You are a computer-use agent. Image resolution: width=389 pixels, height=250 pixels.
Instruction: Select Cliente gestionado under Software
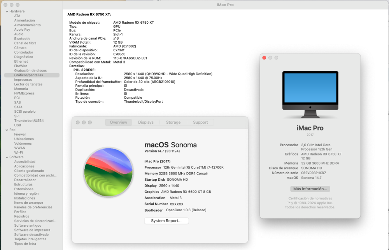(x=29, y=171)
